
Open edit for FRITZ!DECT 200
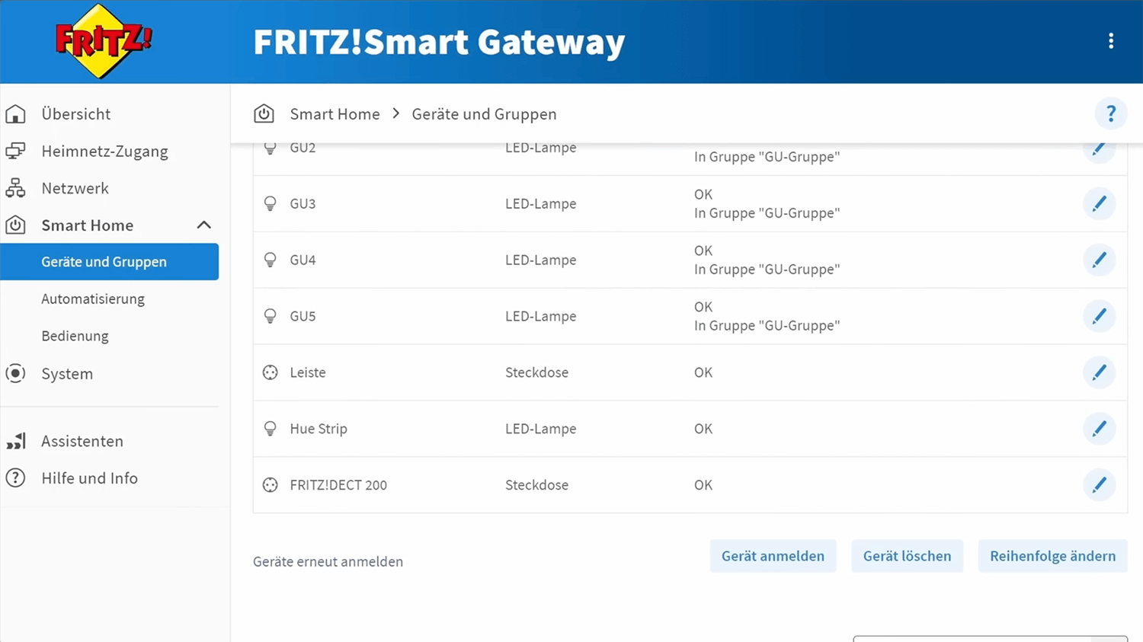click(1099, 485)
